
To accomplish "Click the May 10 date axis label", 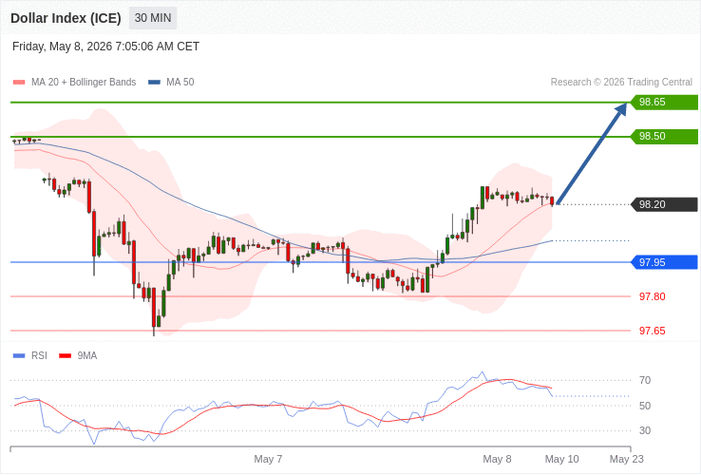I will (562, 460).
